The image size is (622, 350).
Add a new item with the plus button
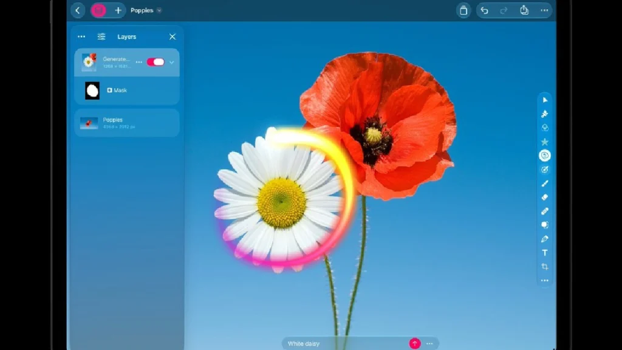coord(118,11)
